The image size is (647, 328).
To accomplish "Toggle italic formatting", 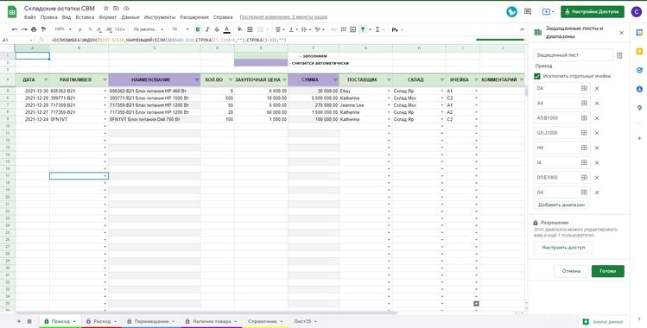I will click(x=207, y=29).
